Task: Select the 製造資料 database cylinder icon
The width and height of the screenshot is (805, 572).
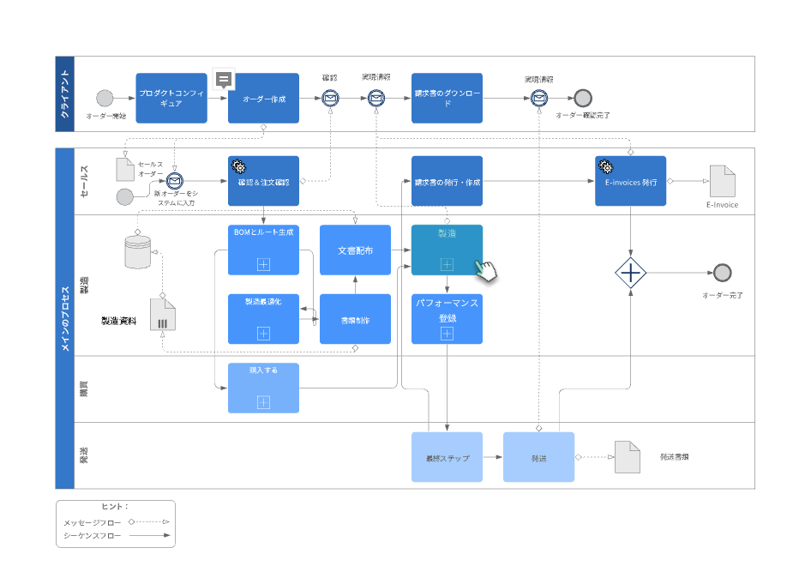Action: (x=135, y=253)
